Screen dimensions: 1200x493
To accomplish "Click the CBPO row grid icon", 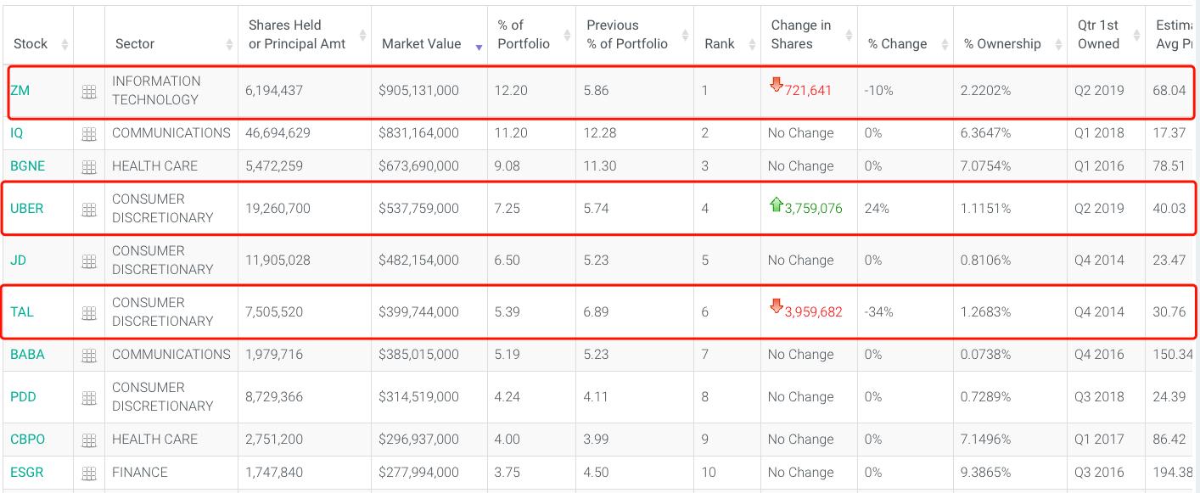I will click(88, 440).
